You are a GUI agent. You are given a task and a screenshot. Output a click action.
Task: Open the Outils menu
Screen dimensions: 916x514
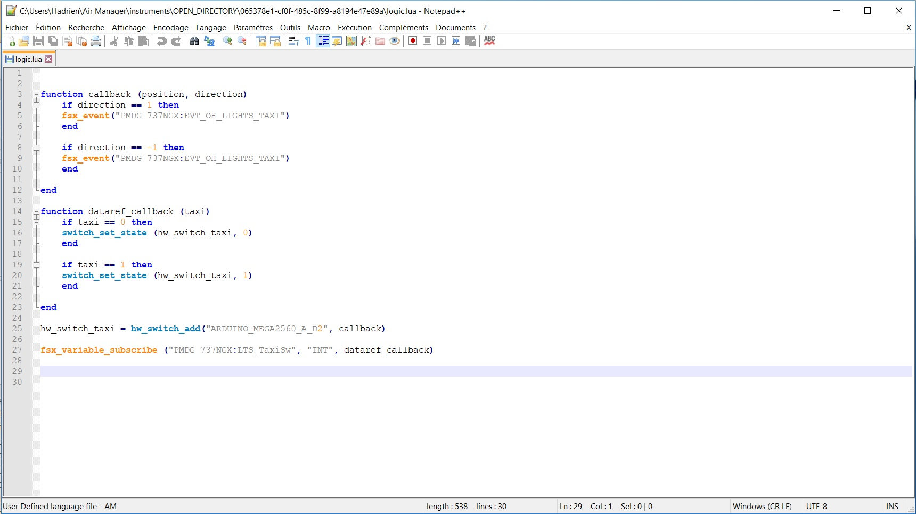(290, 28)
